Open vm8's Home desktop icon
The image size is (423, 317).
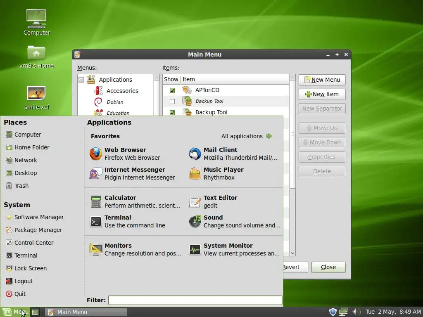[36, 57]
